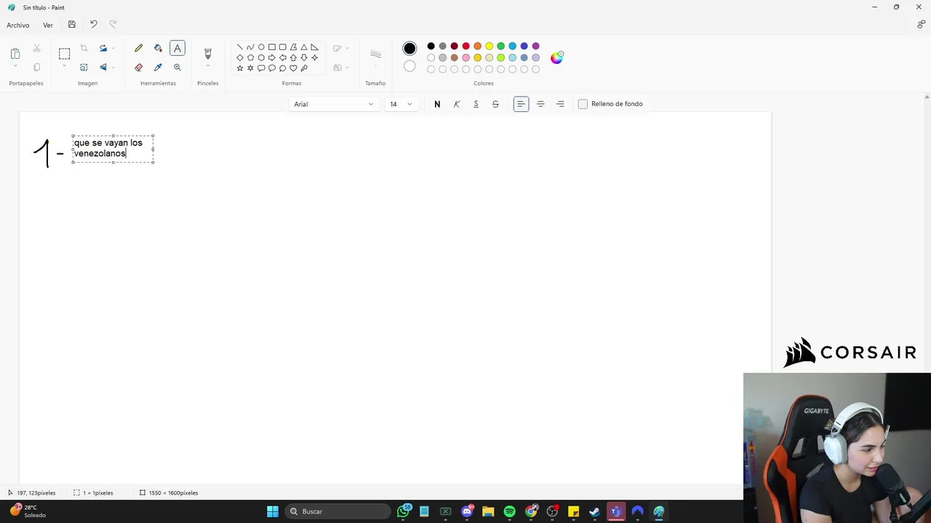Select the Magnifier zoom tool
Image resolution: width=931 pixels, height=523 pixels.
(x=177, y=68)
